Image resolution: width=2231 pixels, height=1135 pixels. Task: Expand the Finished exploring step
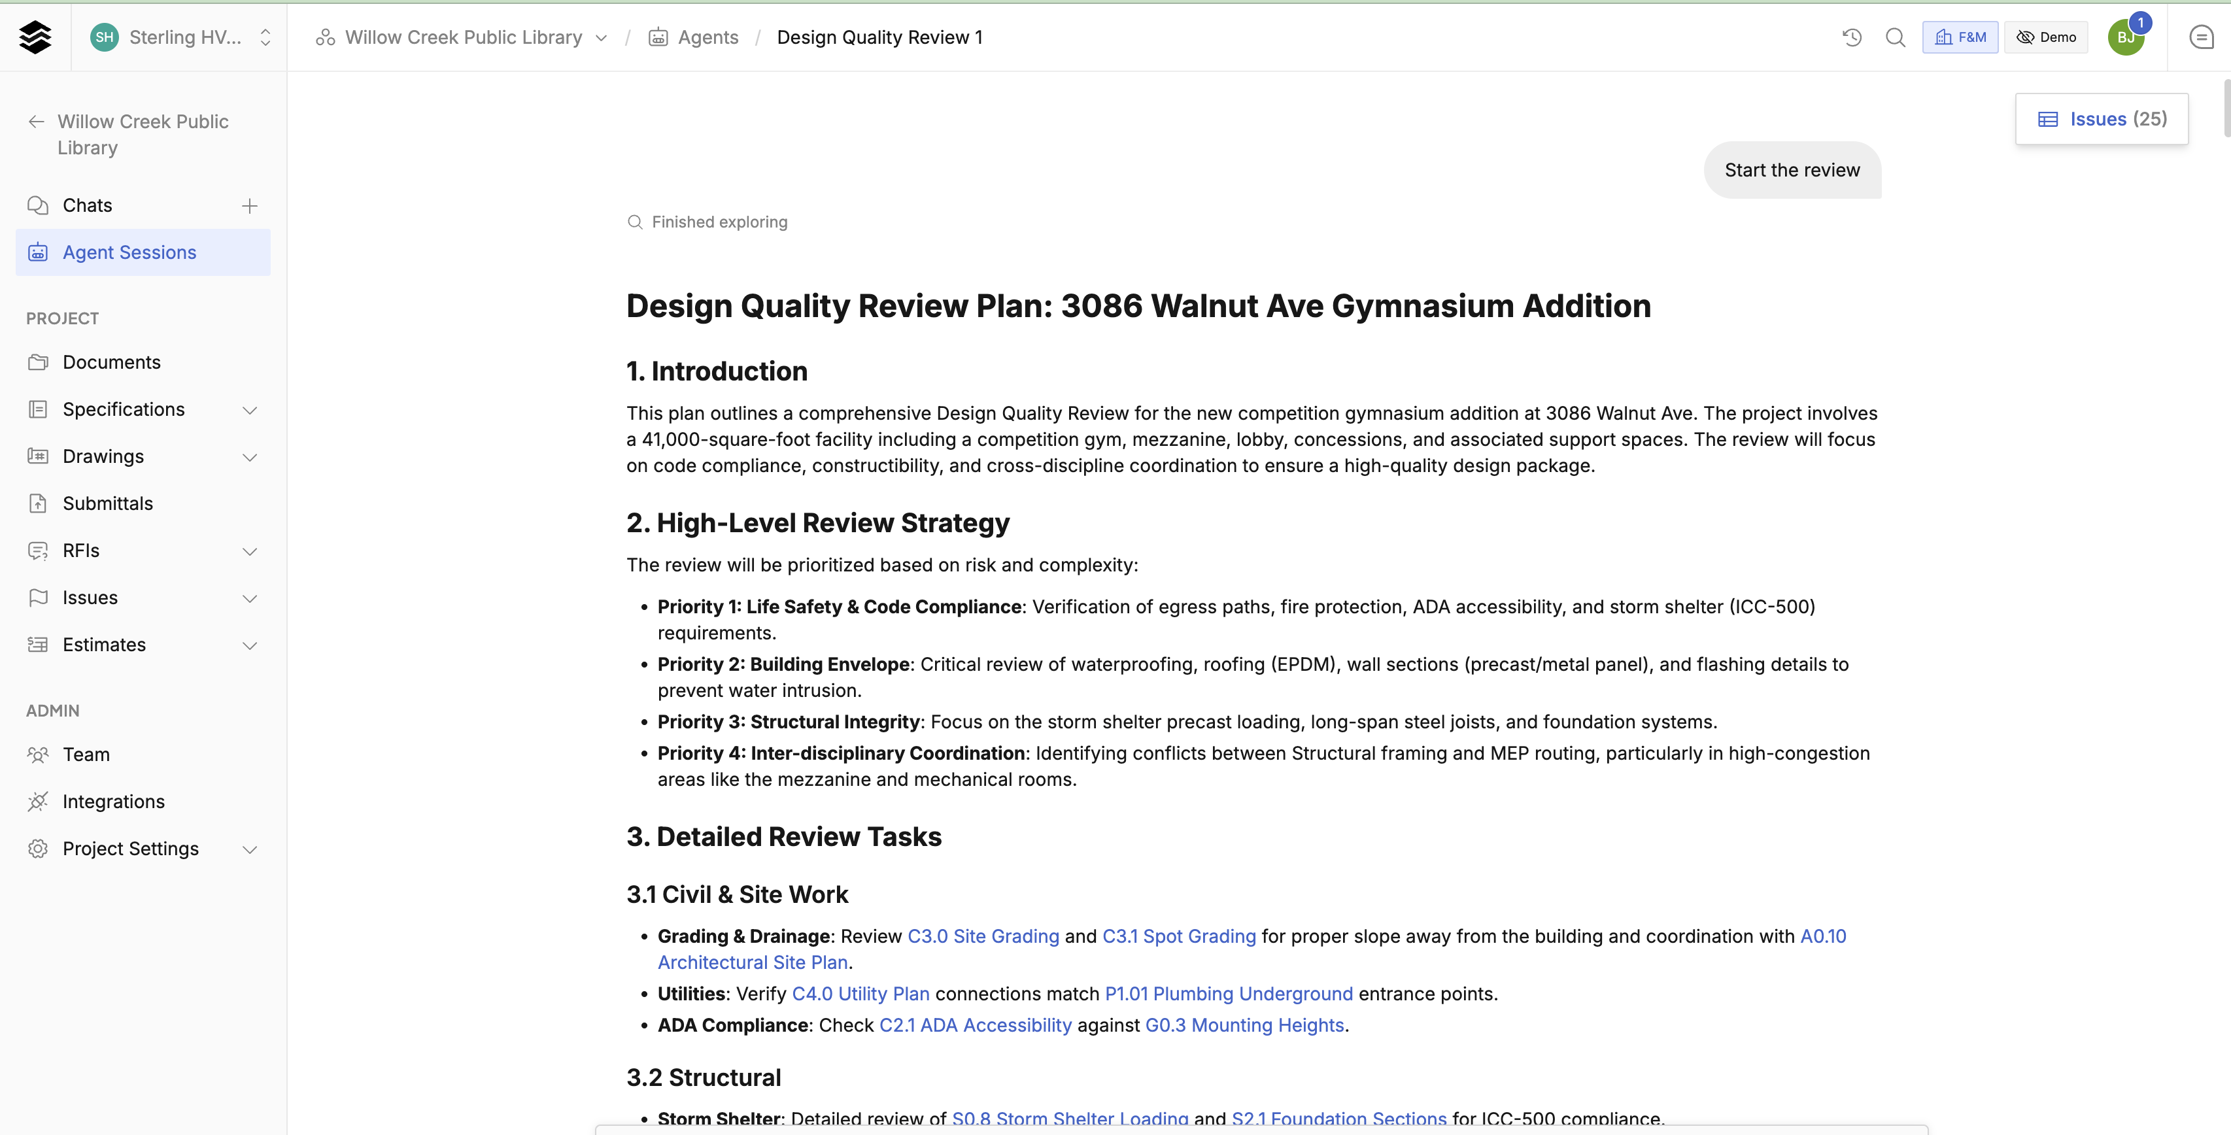707,222
